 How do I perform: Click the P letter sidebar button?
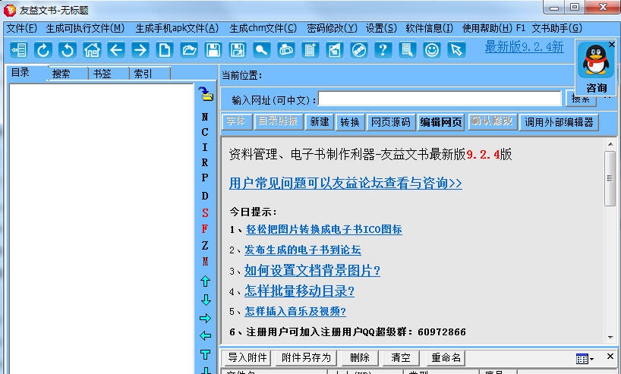(205, 178)
